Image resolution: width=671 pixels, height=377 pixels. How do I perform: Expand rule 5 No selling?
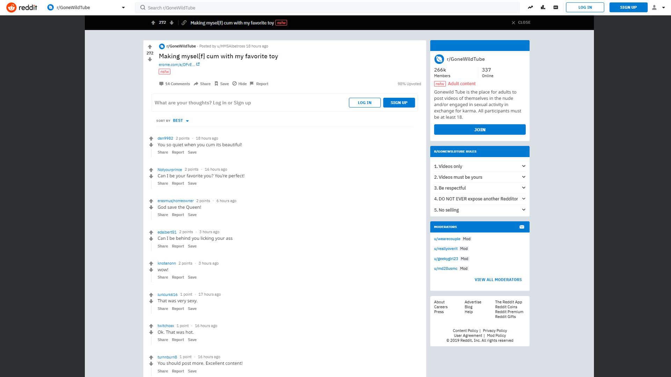pos(523,210)
